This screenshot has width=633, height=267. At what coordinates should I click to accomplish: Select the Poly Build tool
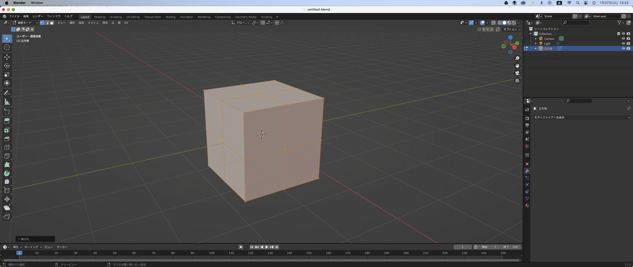(7, 165)
